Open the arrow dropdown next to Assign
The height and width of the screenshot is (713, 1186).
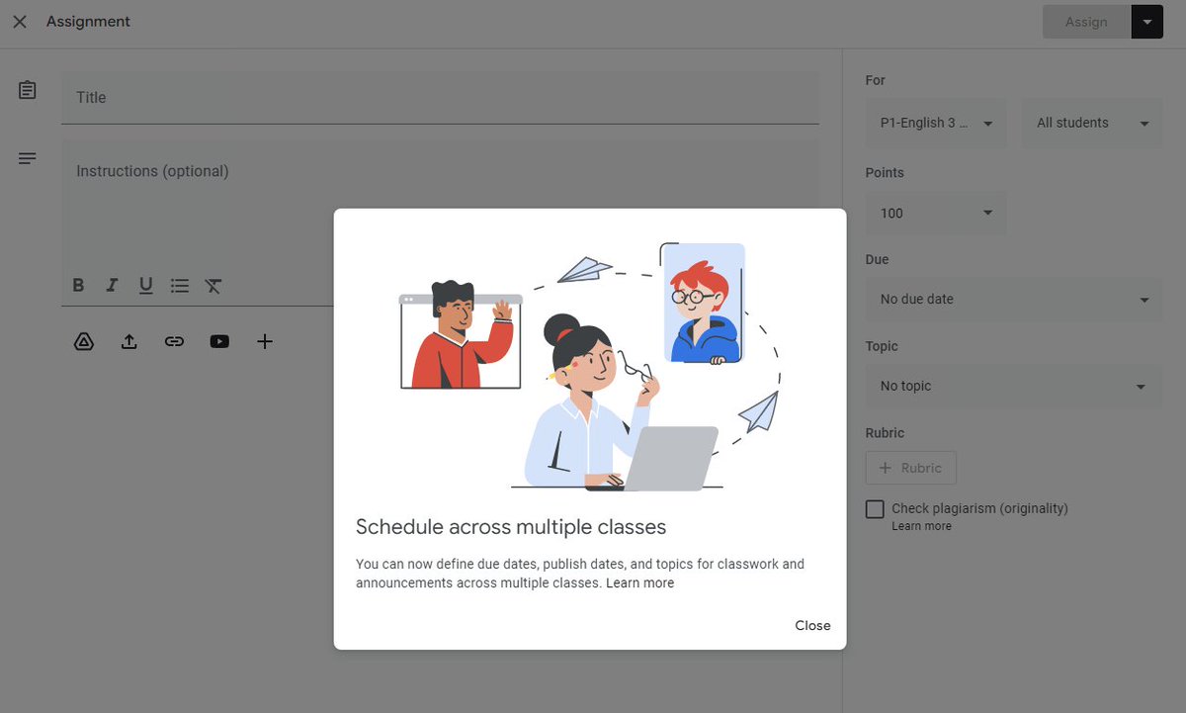coord(1147,22)
